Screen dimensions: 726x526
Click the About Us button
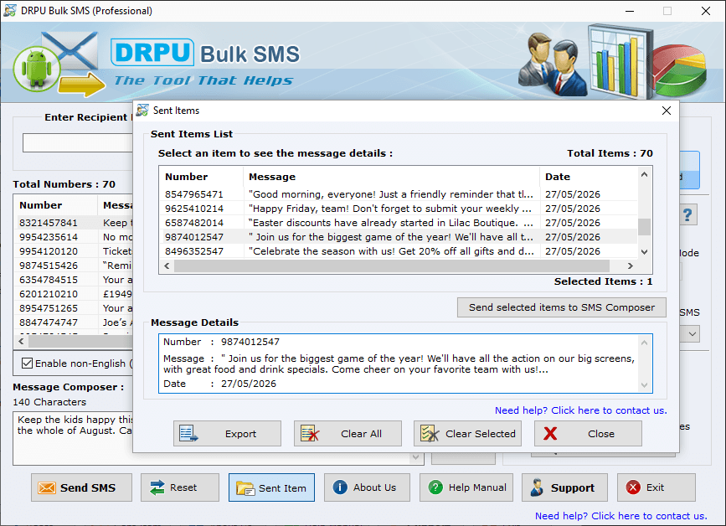(x=367, y=487)
